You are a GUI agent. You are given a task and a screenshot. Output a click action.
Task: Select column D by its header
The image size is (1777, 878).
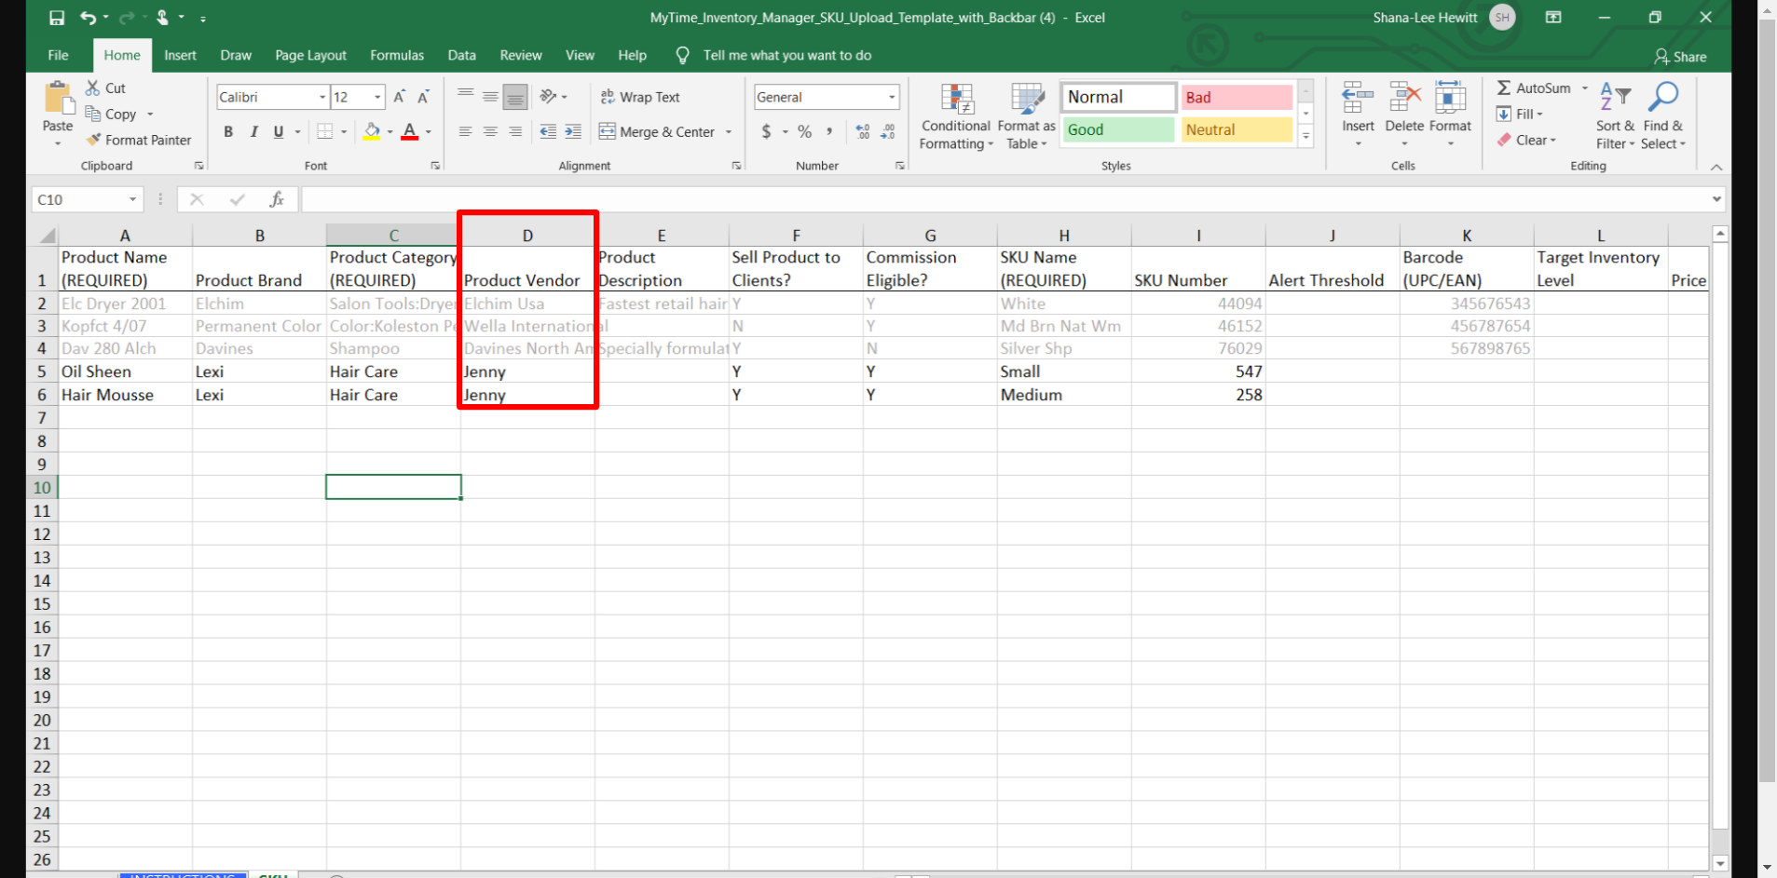tap(527, 236)
